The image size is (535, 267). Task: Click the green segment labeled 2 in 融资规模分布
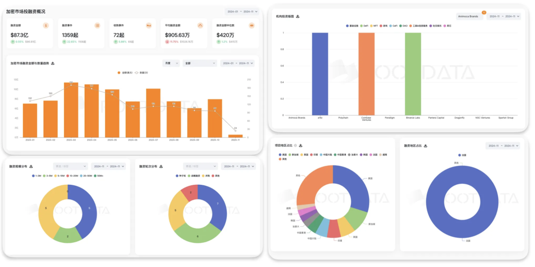point(68,236)
